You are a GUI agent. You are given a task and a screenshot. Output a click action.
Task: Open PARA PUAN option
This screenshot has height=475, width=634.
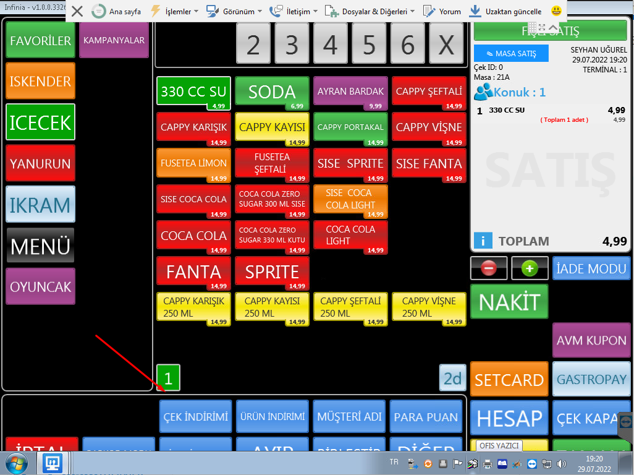pos(426,416)
